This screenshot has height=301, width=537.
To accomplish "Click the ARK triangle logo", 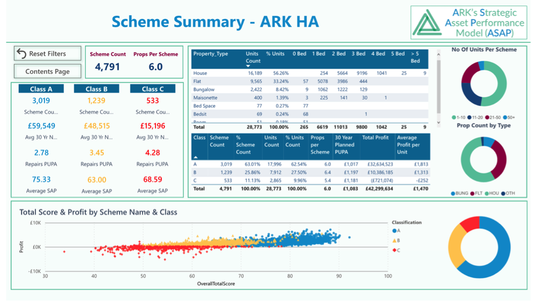I will tap(427, 23).
